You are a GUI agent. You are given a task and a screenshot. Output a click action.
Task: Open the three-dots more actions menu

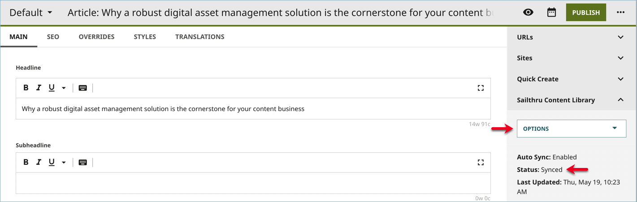click(x=620, y=13)
